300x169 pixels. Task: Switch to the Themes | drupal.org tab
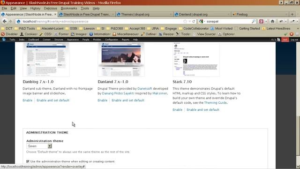(144, 15)
